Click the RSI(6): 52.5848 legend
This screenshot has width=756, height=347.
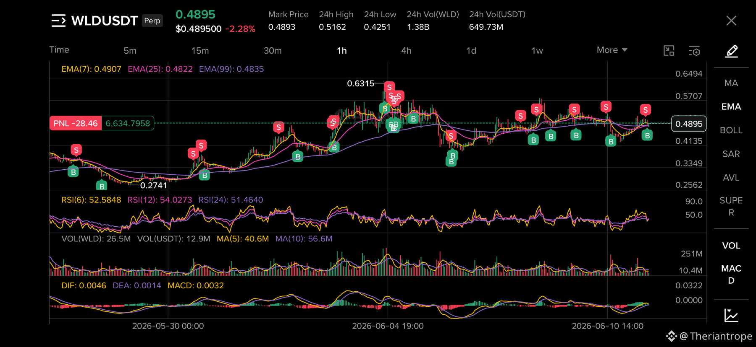(x=91, y=200)
